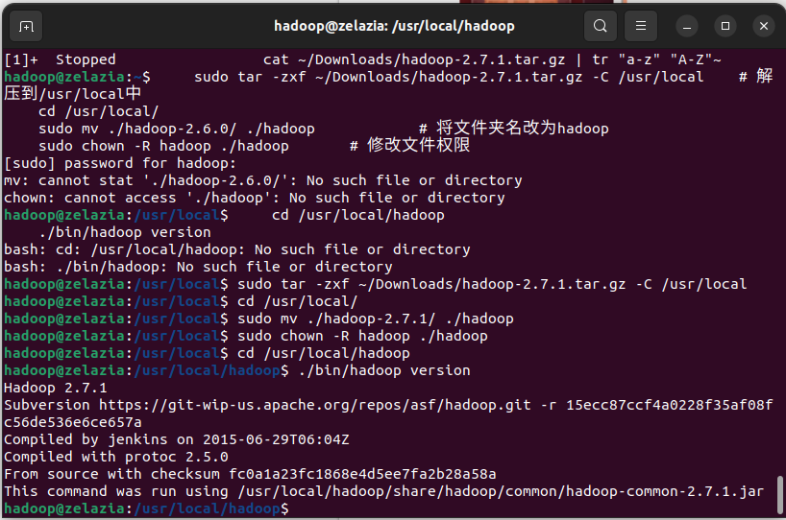Maximize the terminal window
The height and width of the screenshot is (520, 786).
[725, 26]
